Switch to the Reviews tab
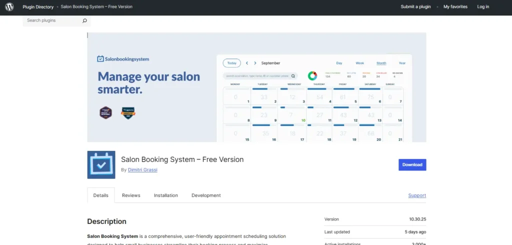 click(x=131, y=195)
